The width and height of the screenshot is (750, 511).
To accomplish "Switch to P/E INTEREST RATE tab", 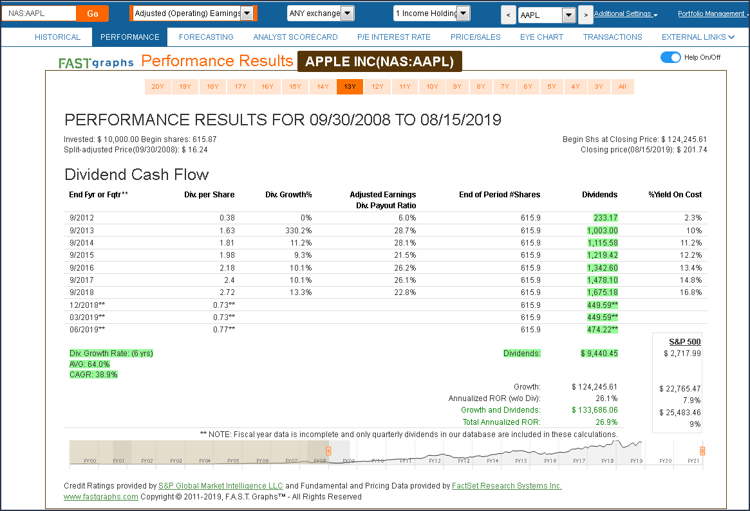I will [x=393, y=37].
